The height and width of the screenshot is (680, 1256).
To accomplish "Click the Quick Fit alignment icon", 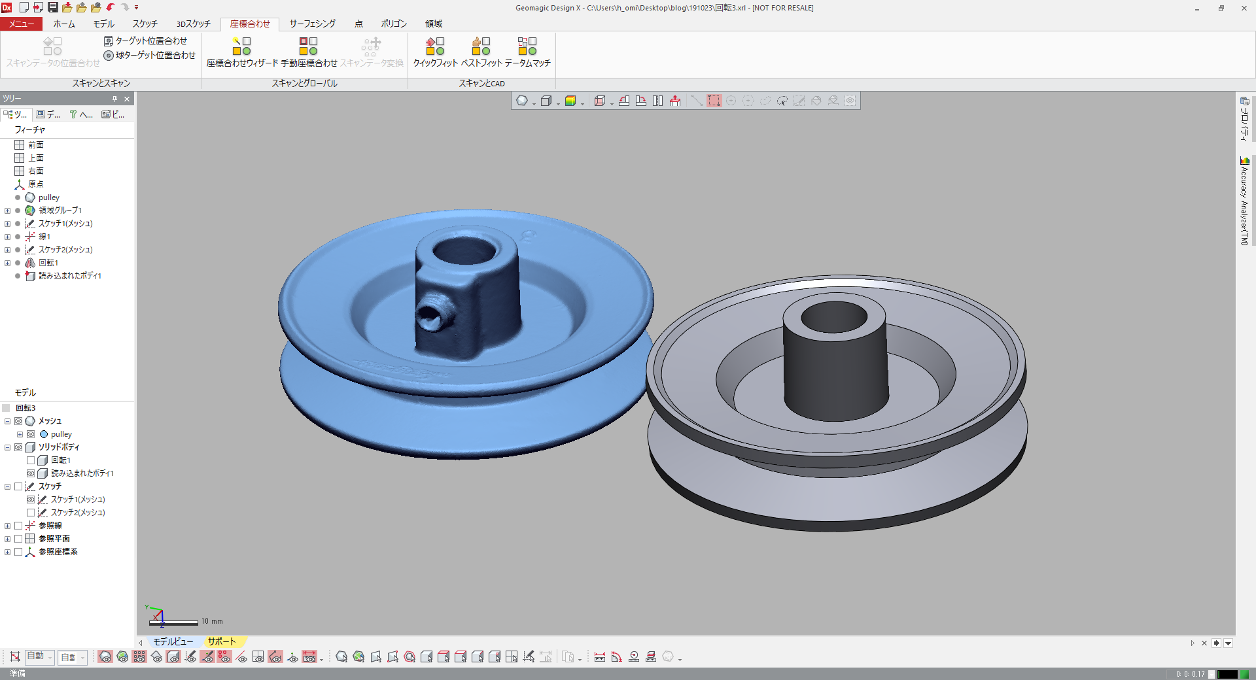I will (435, 46).
